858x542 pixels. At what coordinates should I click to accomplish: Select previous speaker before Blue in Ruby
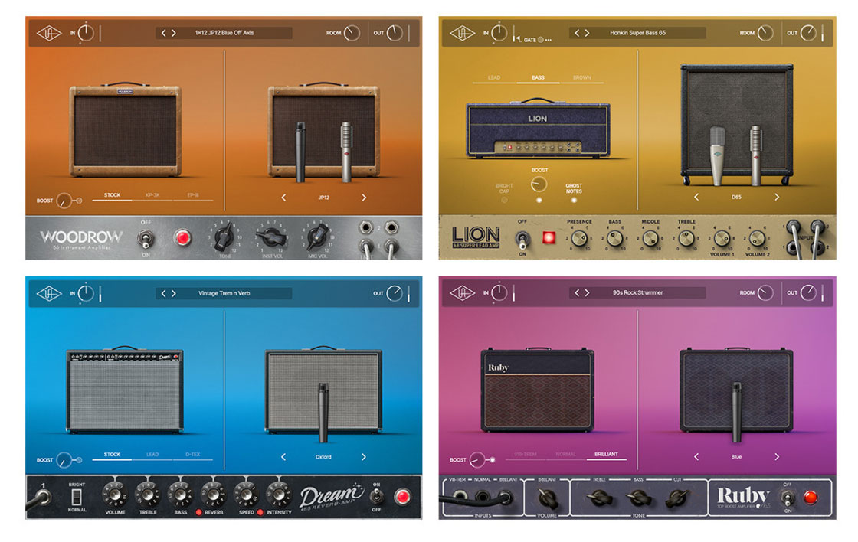pyautogui.click(x=696, y=457)
